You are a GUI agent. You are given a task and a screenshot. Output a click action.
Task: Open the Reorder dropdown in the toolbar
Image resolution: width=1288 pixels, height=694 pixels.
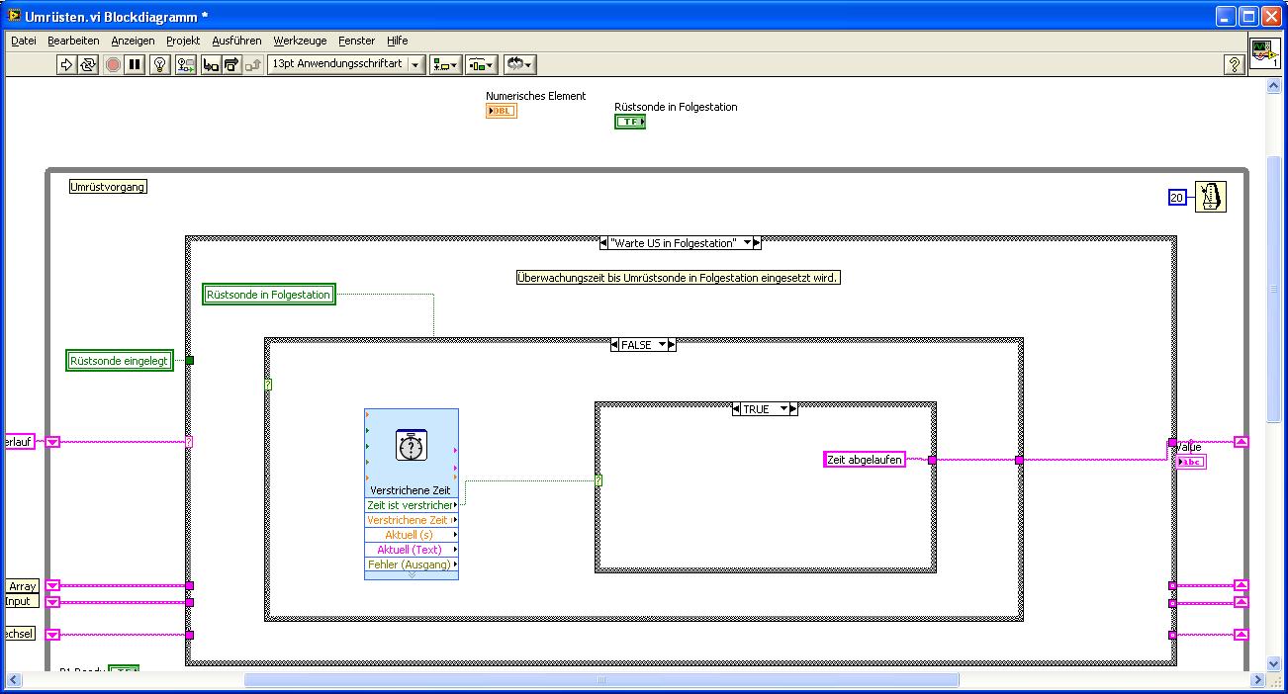click(519, 64)
